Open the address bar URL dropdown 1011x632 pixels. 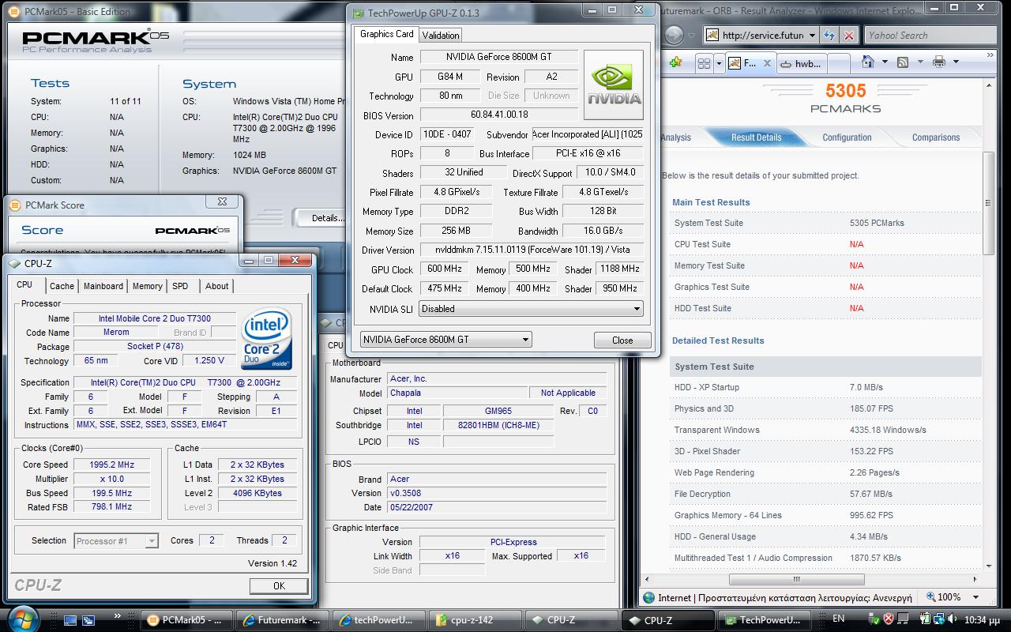tap(812, 36)
